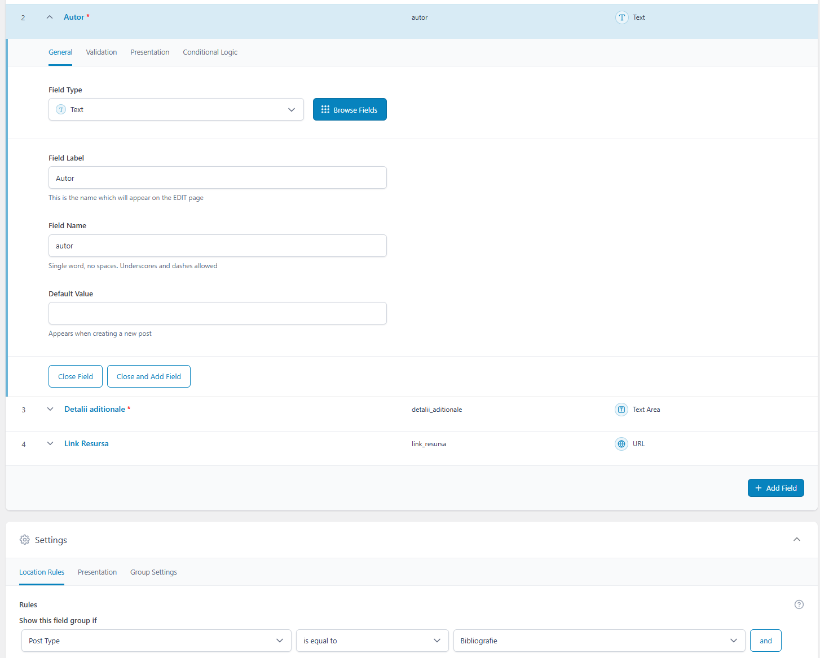
Task: Open the Conditional Logic tab
Action: tap(210, 52)
